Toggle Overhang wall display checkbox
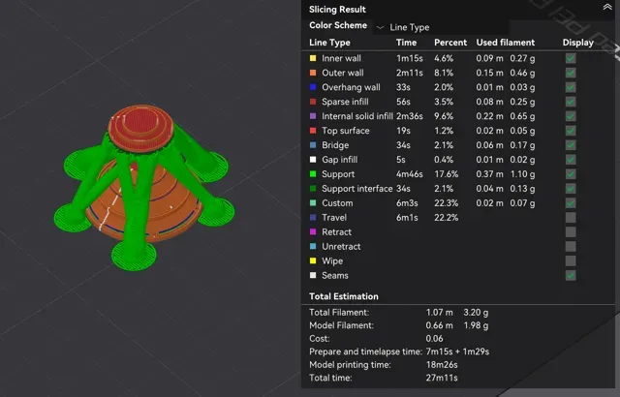620x397 pixels. point(571,87)
